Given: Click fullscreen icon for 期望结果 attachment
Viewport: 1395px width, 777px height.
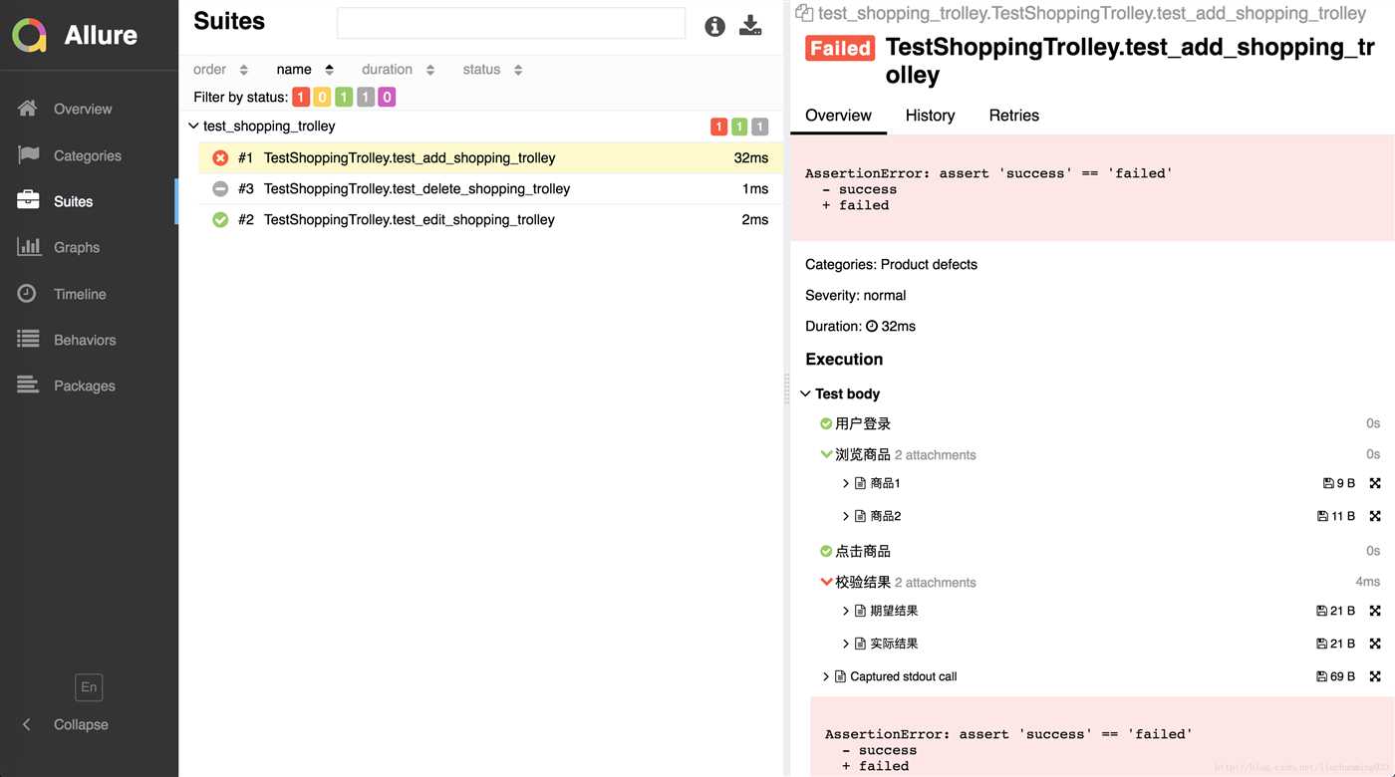Looking at the screenshot, I should (1375, 611).
